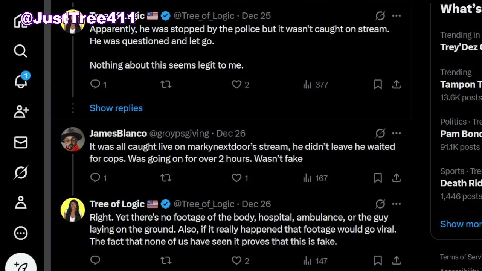Bookmark JamesBlanco's reply
Screen dimensions: 482x271
coord(378,178)
